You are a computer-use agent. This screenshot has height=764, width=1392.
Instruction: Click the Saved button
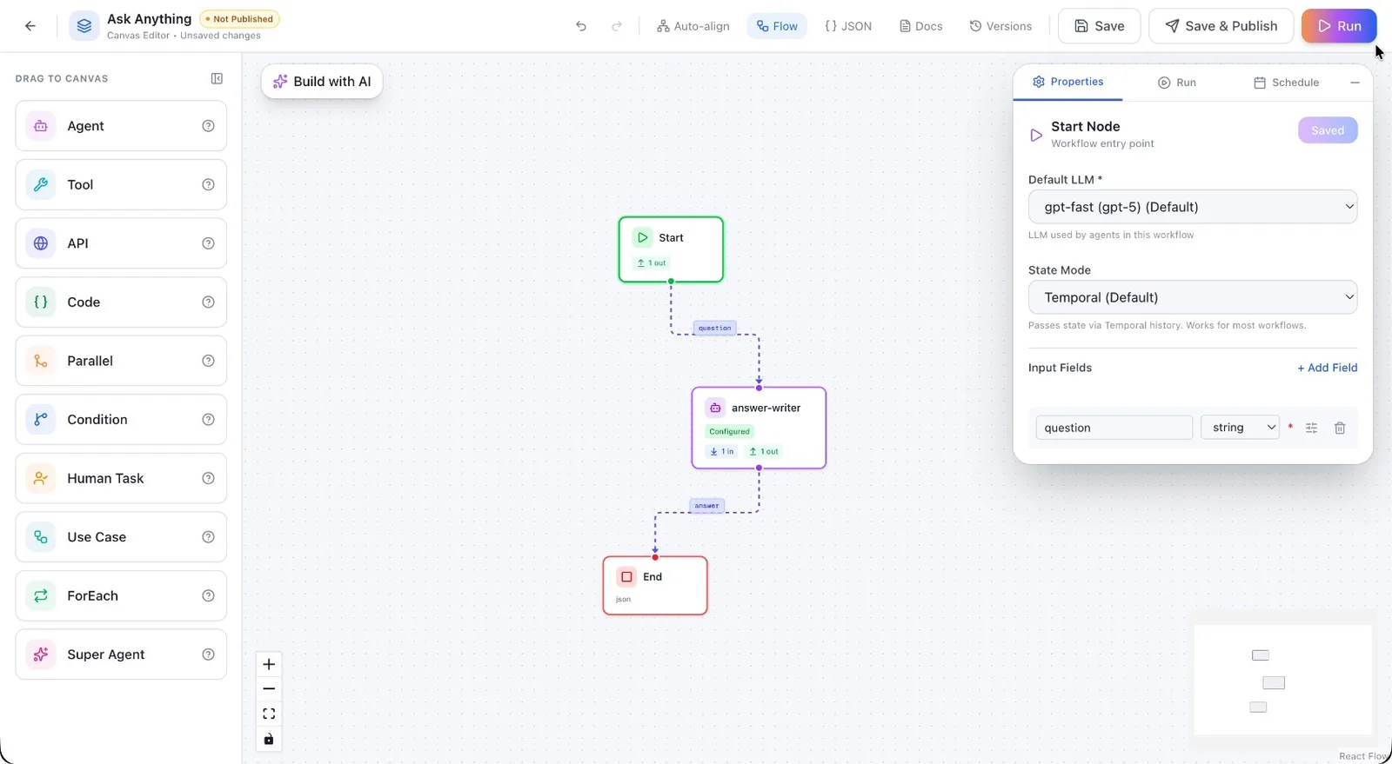1328,130
